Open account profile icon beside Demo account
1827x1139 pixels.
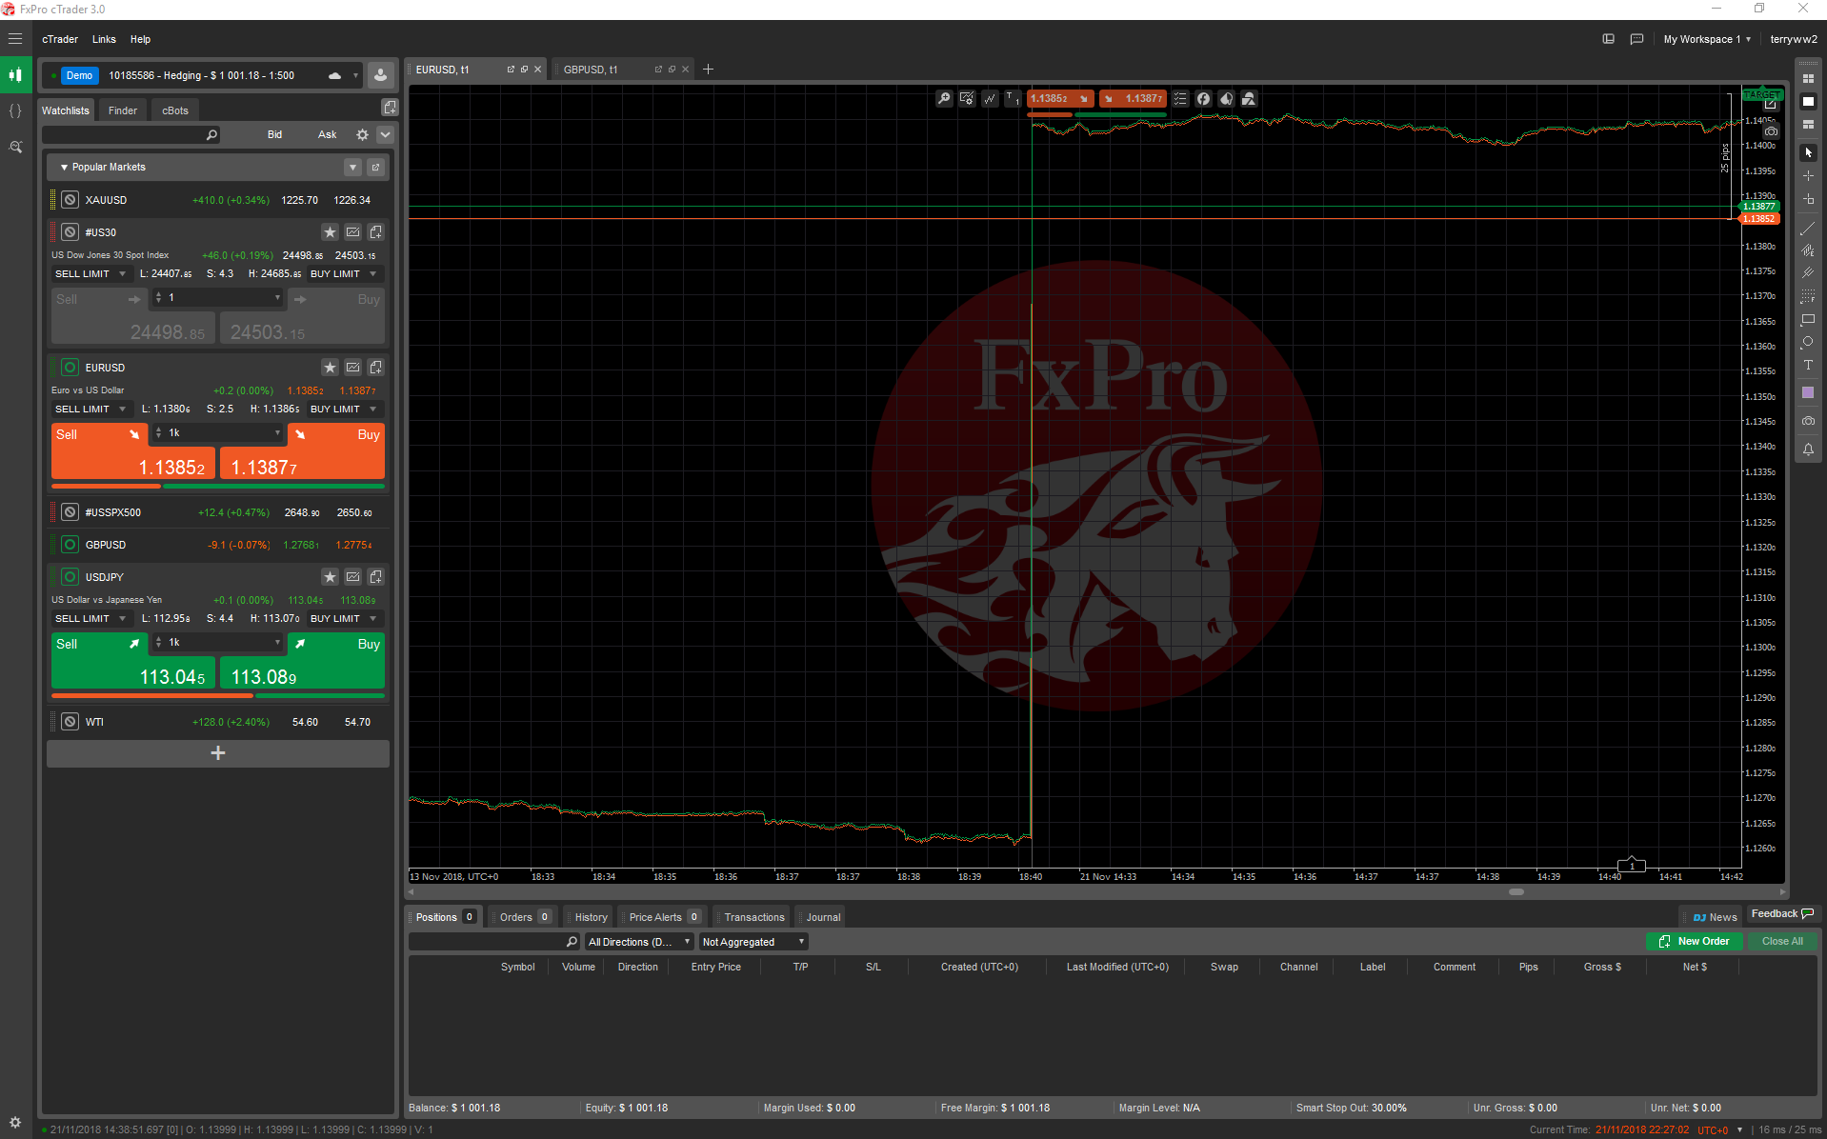pos(380,75)
